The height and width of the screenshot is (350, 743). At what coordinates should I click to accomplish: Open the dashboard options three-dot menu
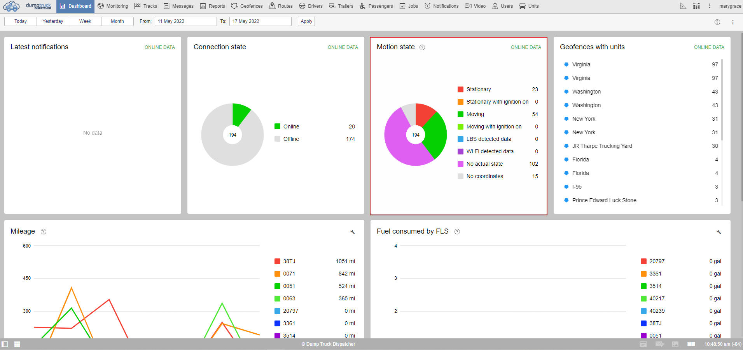click(x=733, y=22)
